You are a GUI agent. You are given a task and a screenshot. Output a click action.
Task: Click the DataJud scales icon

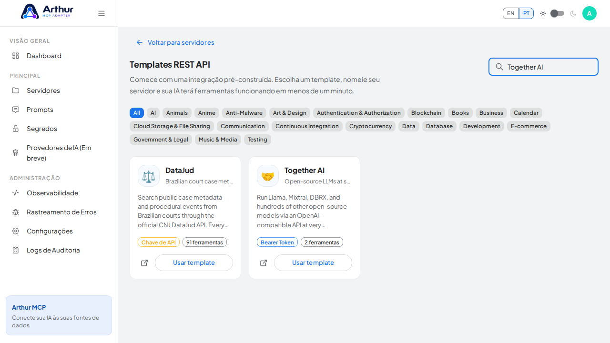pyautogui.click(x=149, y=176)
